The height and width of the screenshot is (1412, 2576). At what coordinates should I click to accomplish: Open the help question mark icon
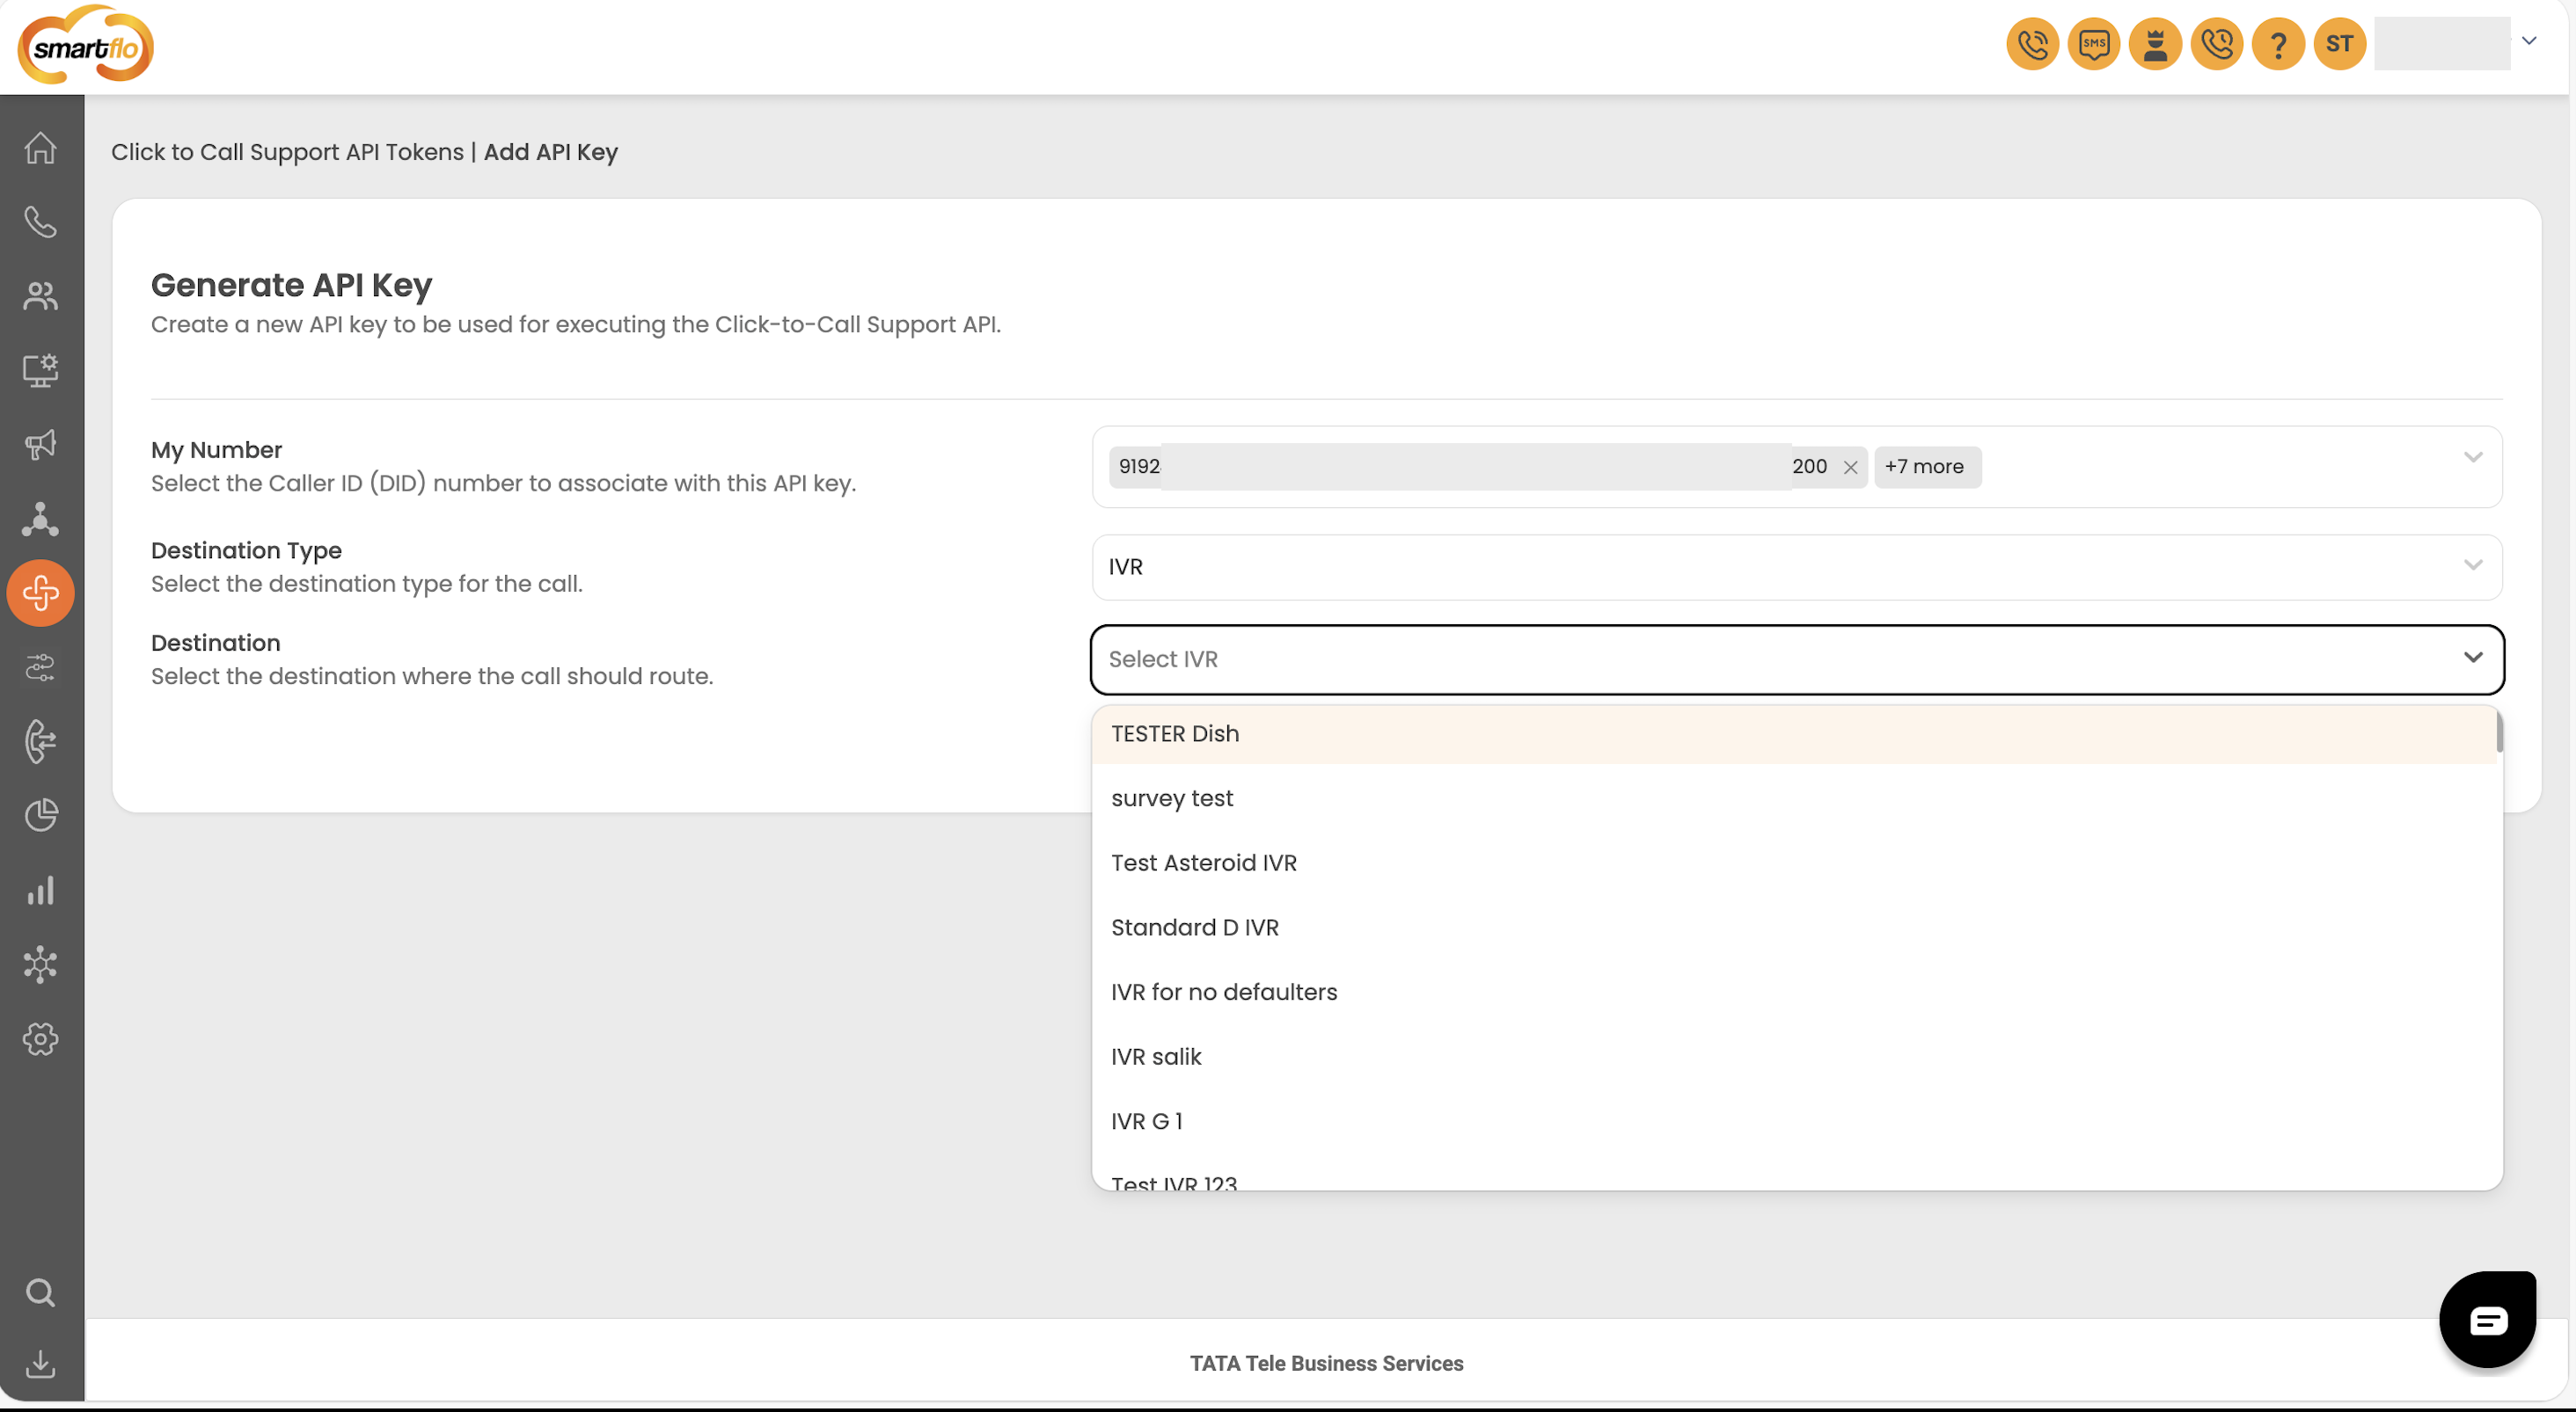(x=2279, y=44)
